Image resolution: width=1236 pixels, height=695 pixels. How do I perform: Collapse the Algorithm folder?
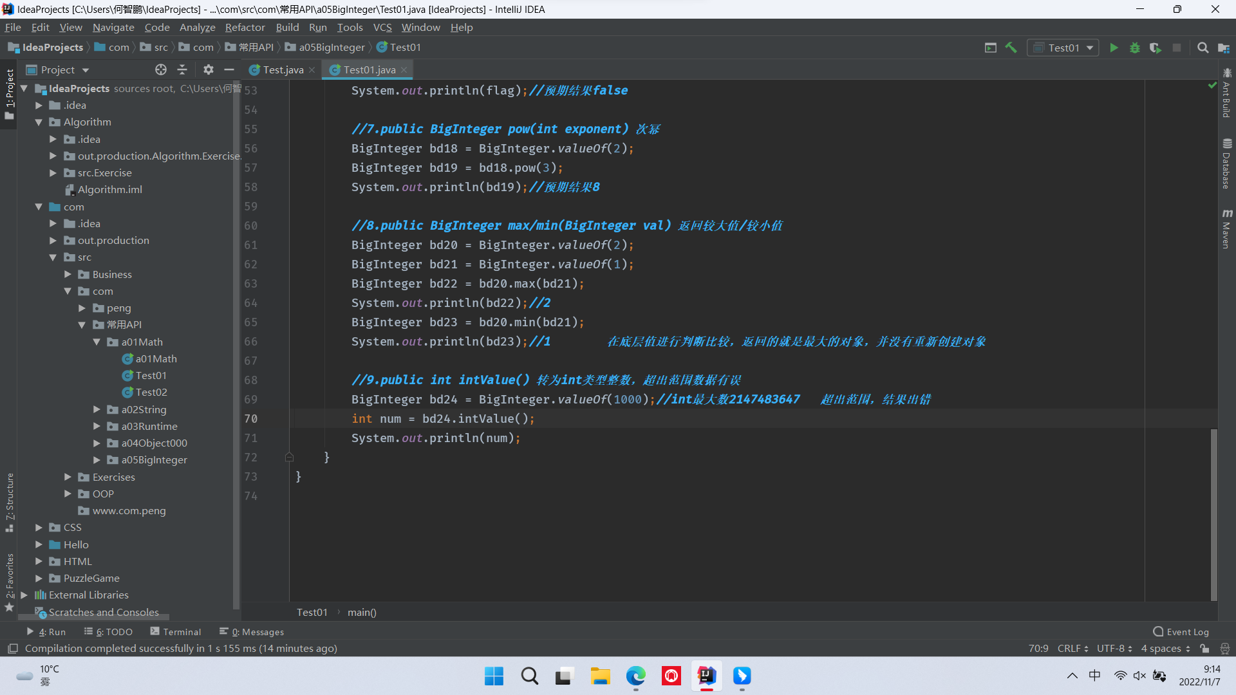coord(39,122)
